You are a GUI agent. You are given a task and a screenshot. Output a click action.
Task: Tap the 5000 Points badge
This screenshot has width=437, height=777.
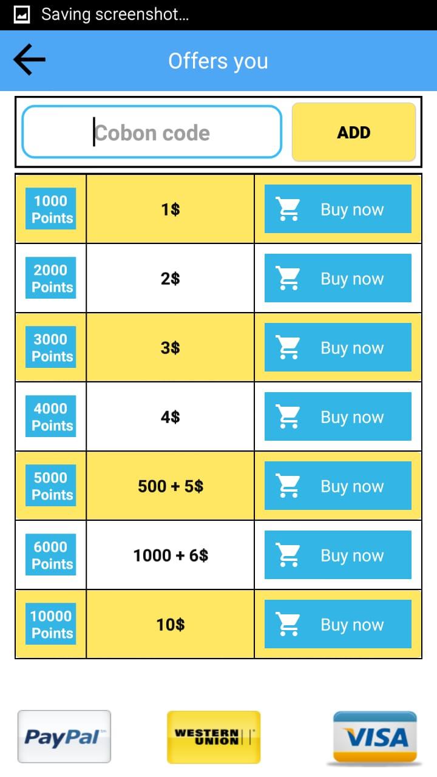click(51, 486)
